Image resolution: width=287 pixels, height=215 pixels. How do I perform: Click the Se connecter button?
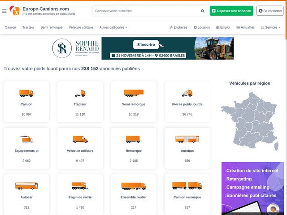[x=270, y=11]
